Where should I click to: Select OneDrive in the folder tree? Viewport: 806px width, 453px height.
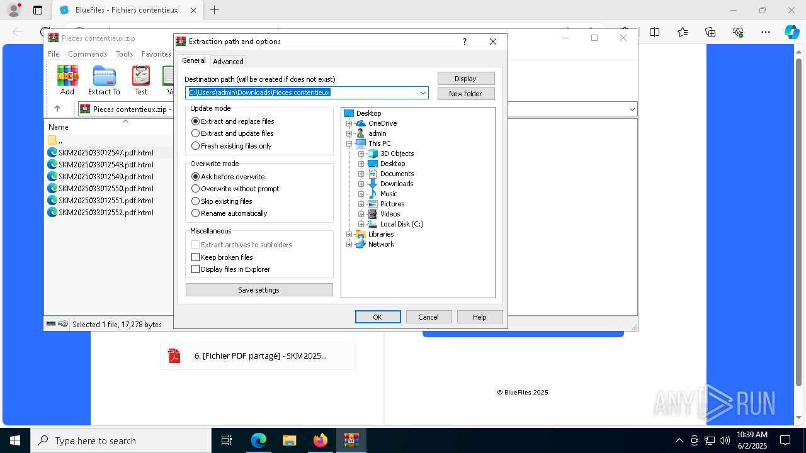click(x=382, y=123)
